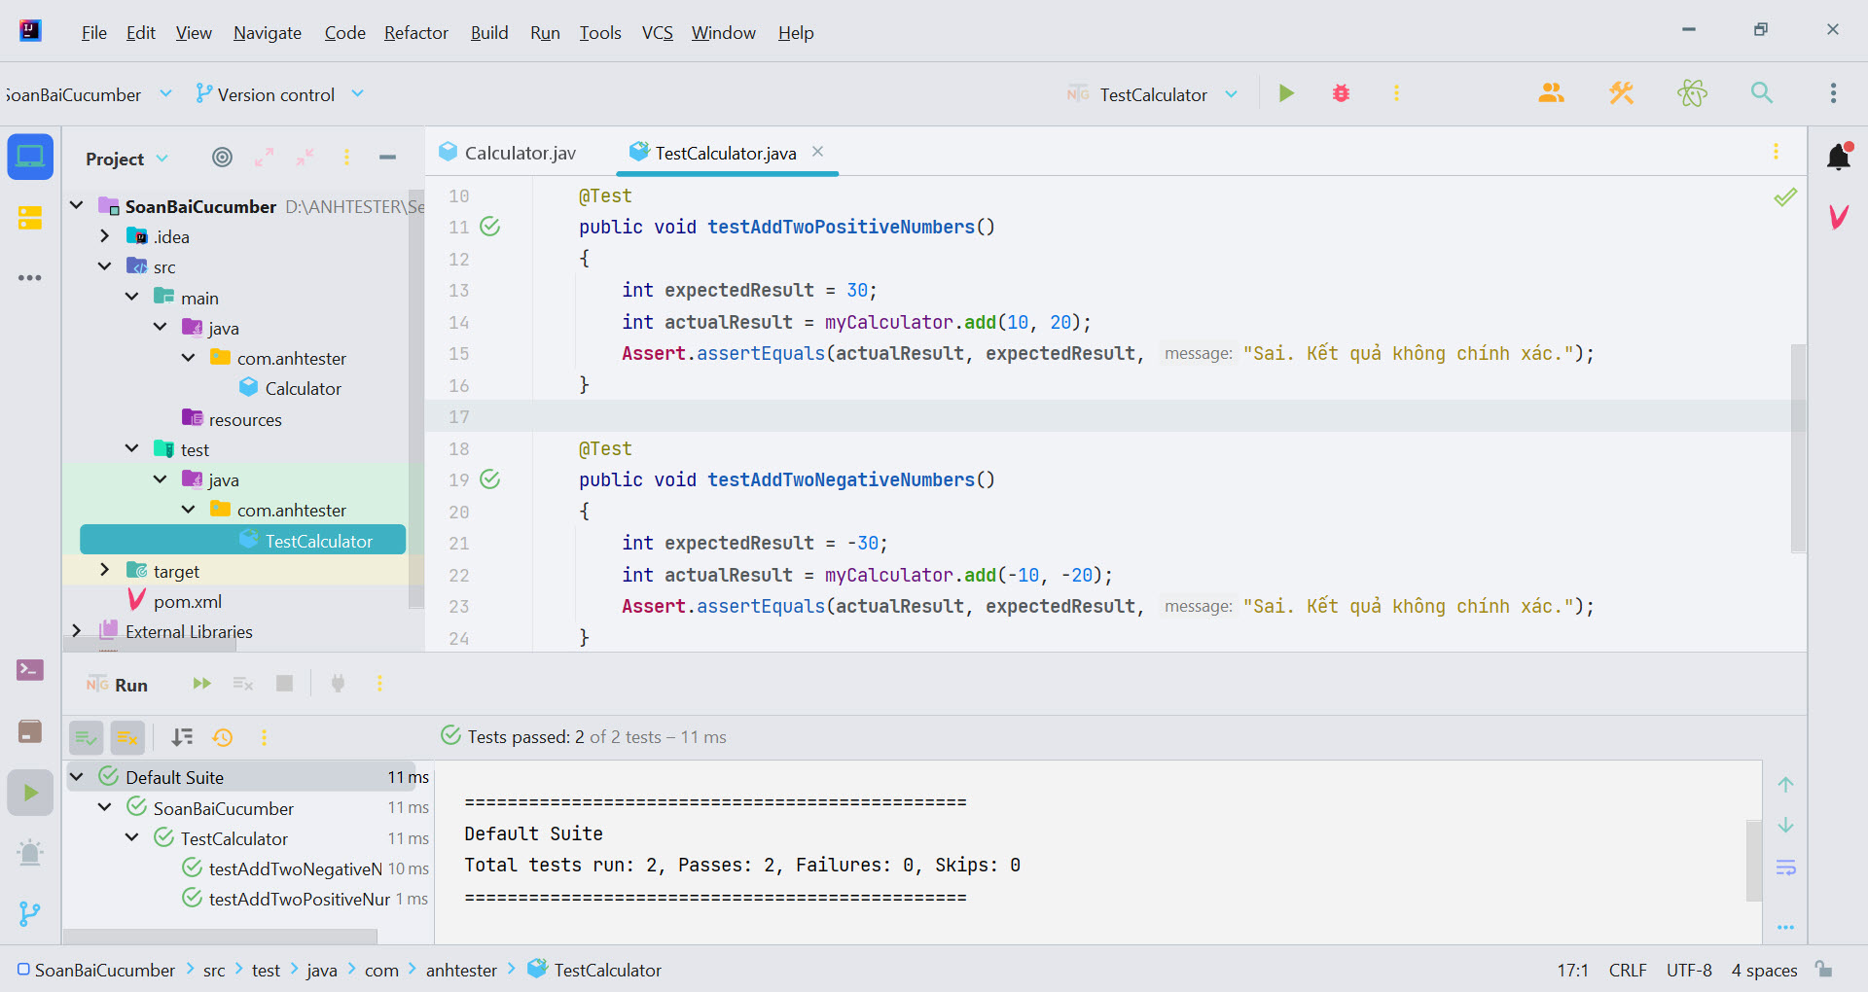Select testAddTwoNegativeN test result
The width and height of the screenshot is (1868, 992).
(x=295, y=868)
